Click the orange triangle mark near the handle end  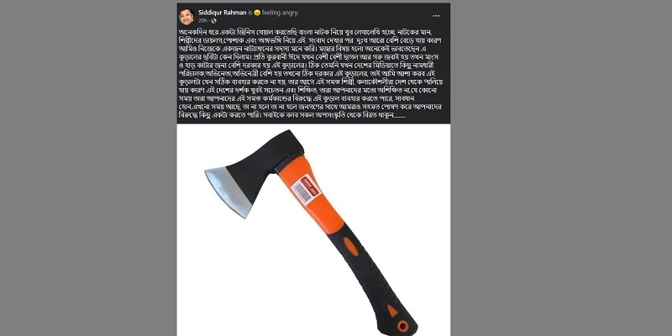(x=391, y=310)
